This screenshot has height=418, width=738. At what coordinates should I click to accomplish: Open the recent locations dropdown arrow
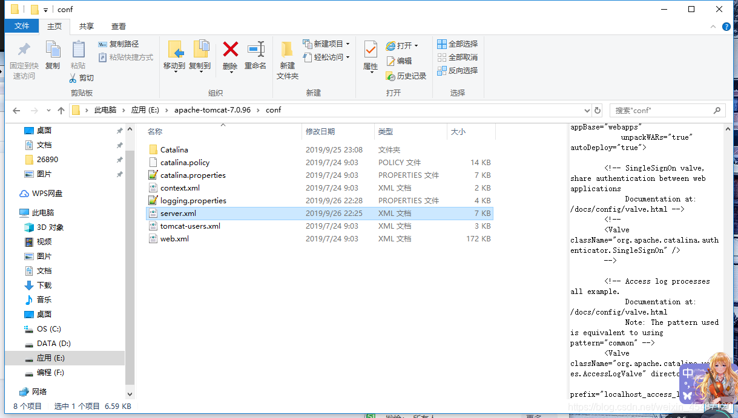[48, 111]
